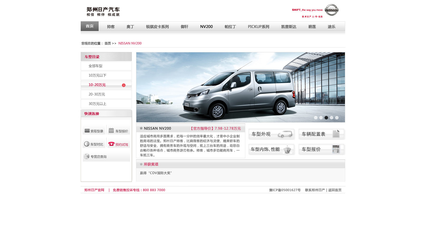Open the 途乐 navigation item
428x249 pixels.
pos(331,27)
